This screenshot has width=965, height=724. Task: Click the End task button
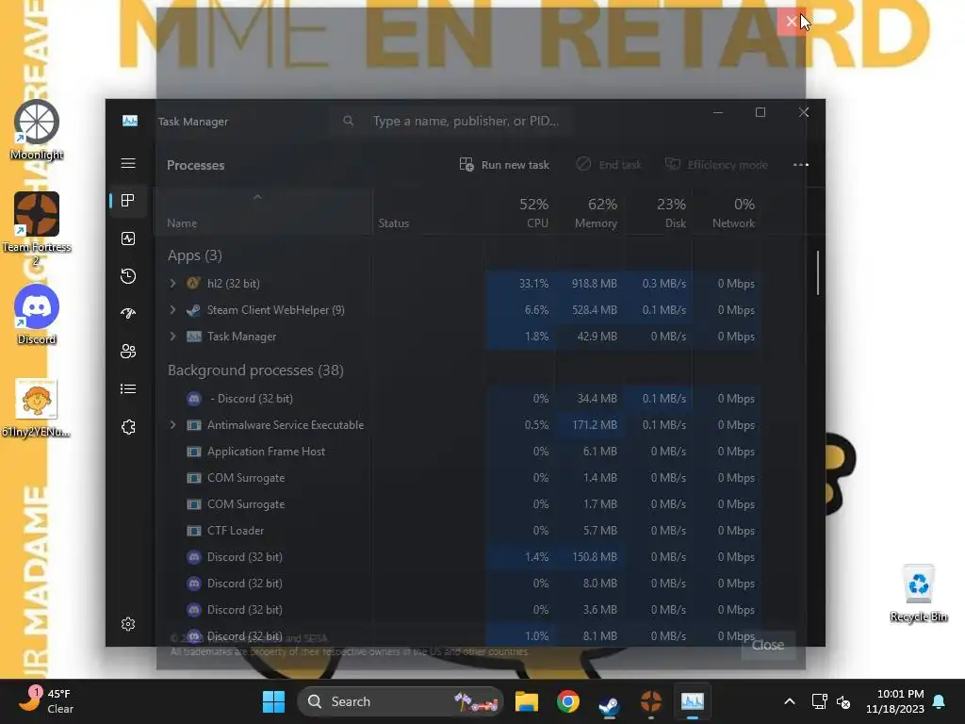609,164
